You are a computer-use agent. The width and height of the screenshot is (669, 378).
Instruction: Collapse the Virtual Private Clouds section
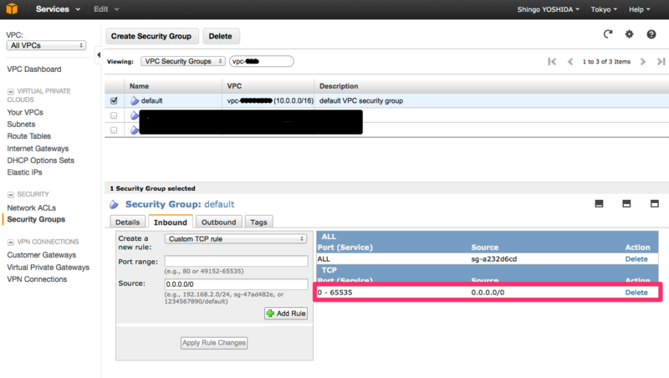(11, 91)
